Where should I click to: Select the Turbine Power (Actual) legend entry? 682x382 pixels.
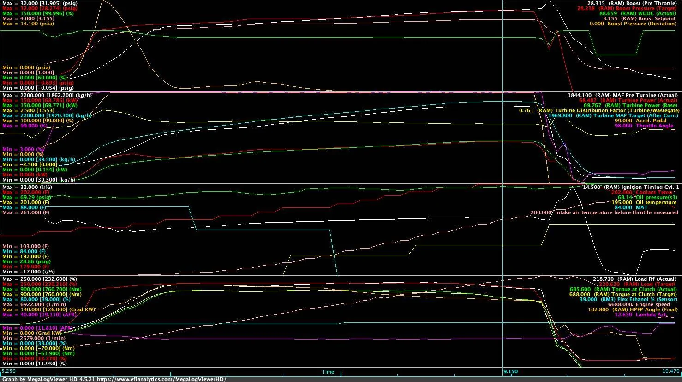[x=628, y=100]
